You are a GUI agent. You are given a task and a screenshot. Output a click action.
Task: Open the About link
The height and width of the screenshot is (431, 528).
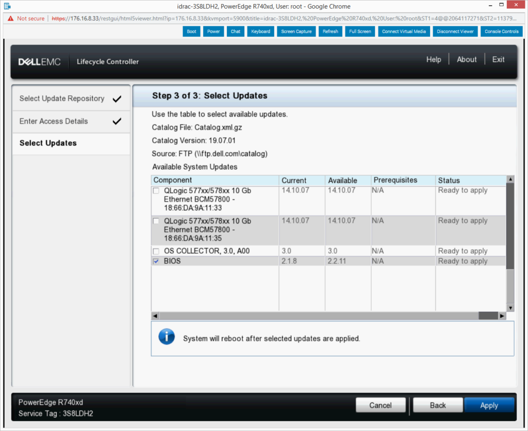pyautogui.click(x=467, y=60)
